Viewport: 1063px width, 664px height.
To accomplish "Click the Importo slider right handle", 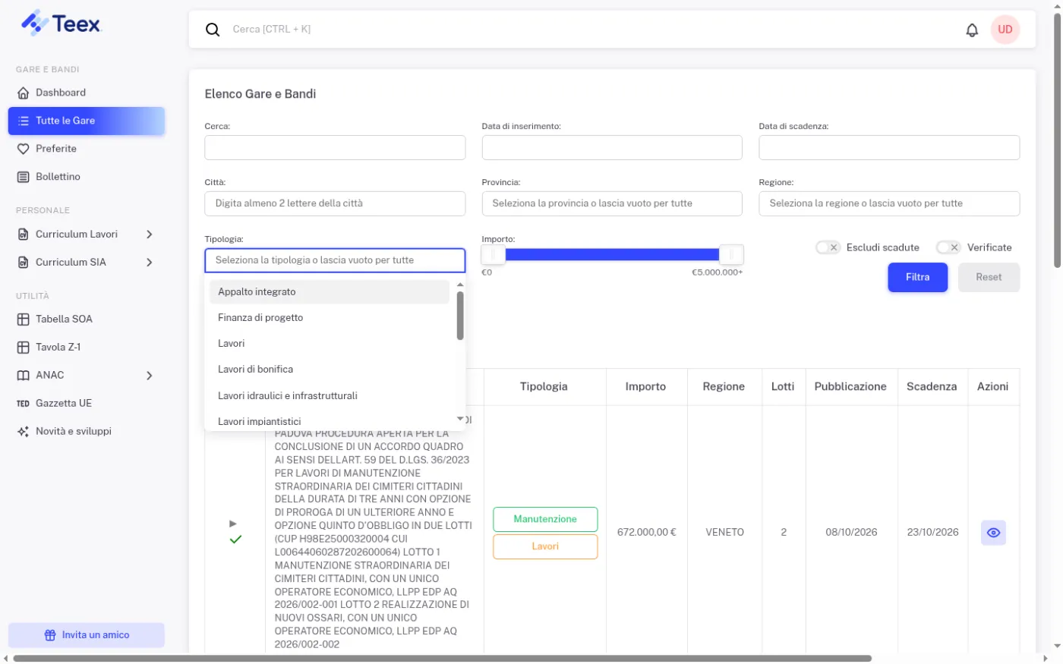I will pyautogui.click(x=731, y=255).
